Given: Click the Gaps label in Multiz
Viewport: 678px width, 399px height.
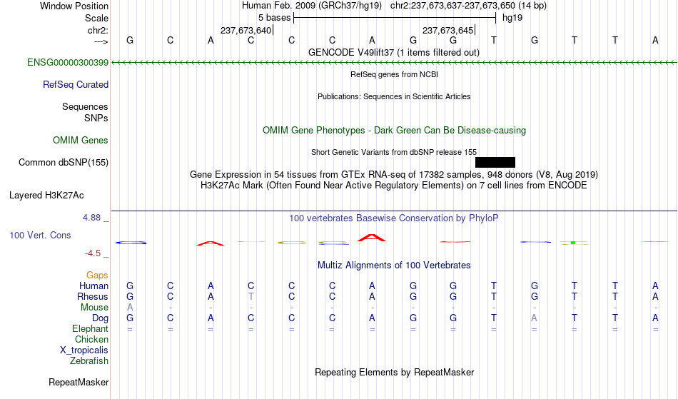Looking at the screenshot, I should 97,275.
